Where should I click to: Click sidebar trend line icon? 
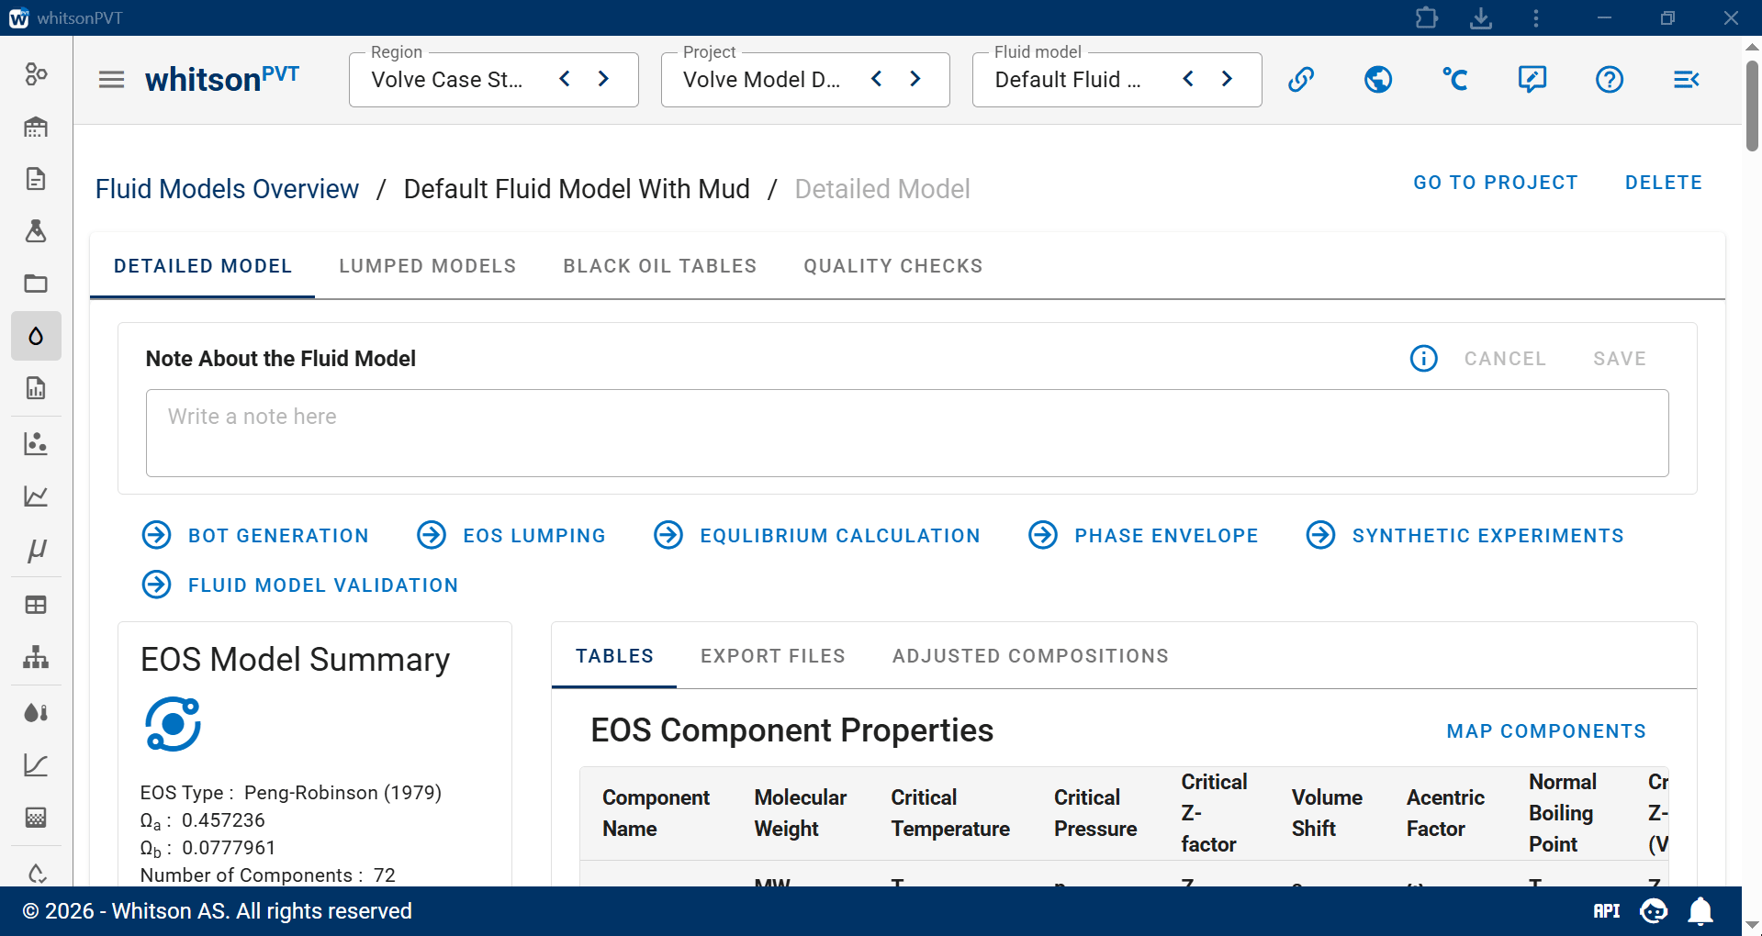(x=36, y=765)
